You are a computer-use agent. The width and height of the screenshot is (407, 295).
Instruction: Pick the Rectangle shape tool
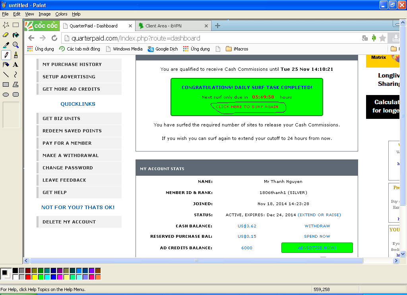(6, 84)
